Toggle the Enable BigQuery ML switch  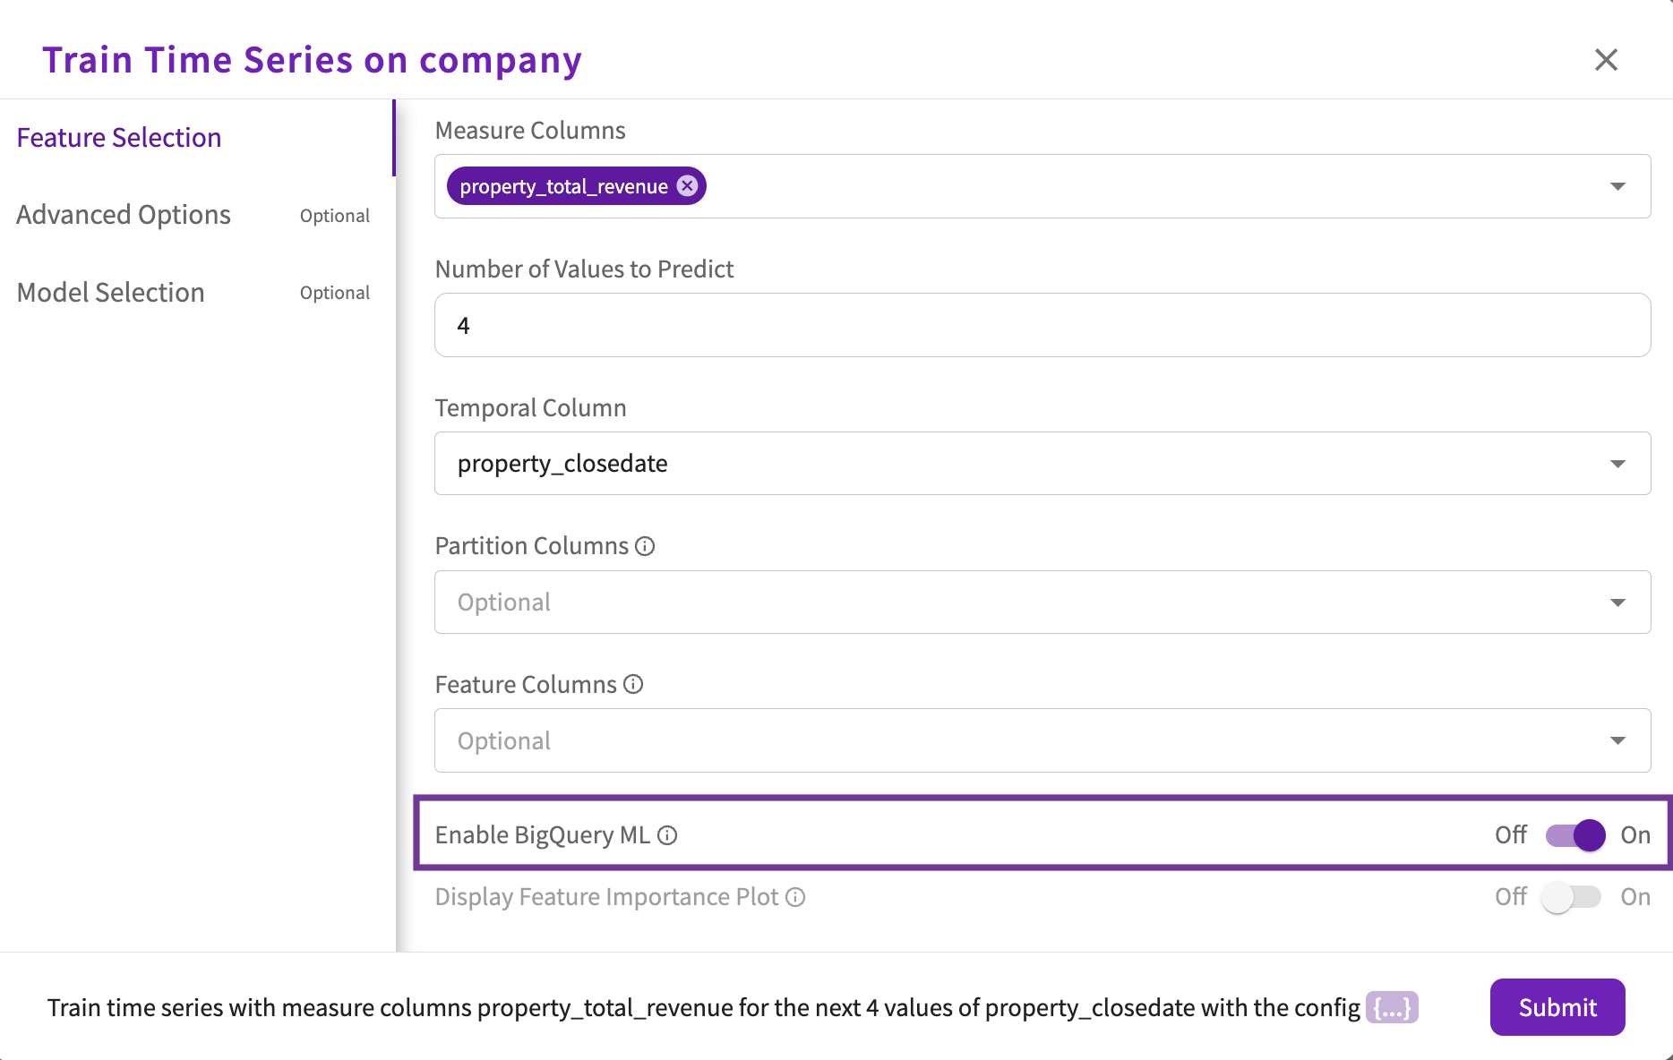[x=1575, y=835]
